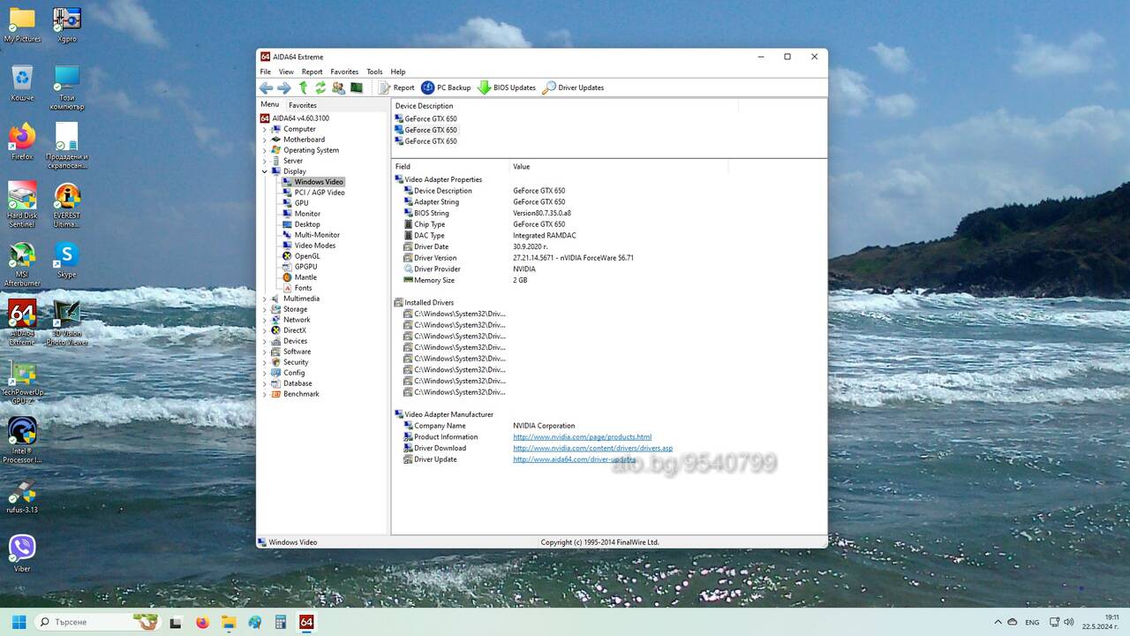Click the Value column header
The image size is (1130, 636).
(x=618, y=166)
